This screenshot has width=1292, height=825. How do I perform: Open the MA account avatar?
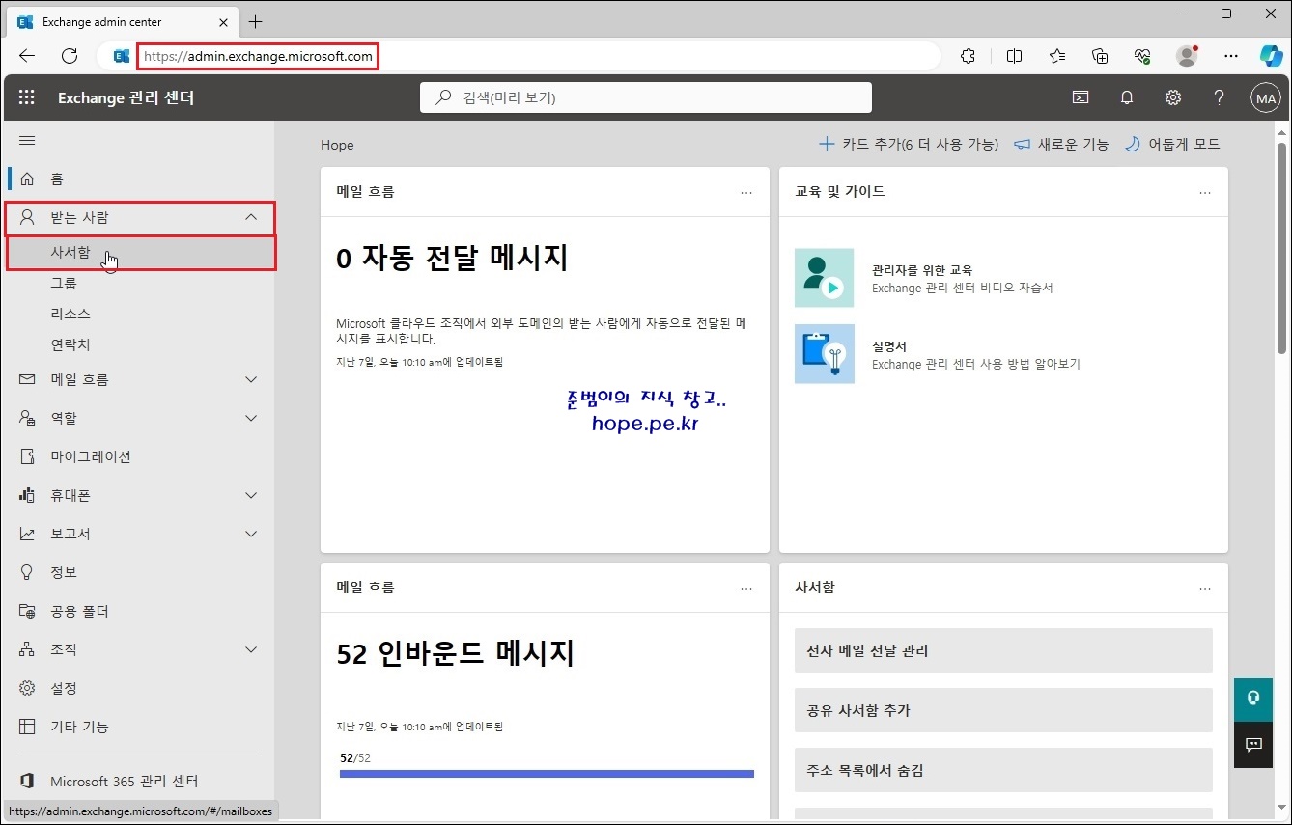click(x=1265, y=97)
